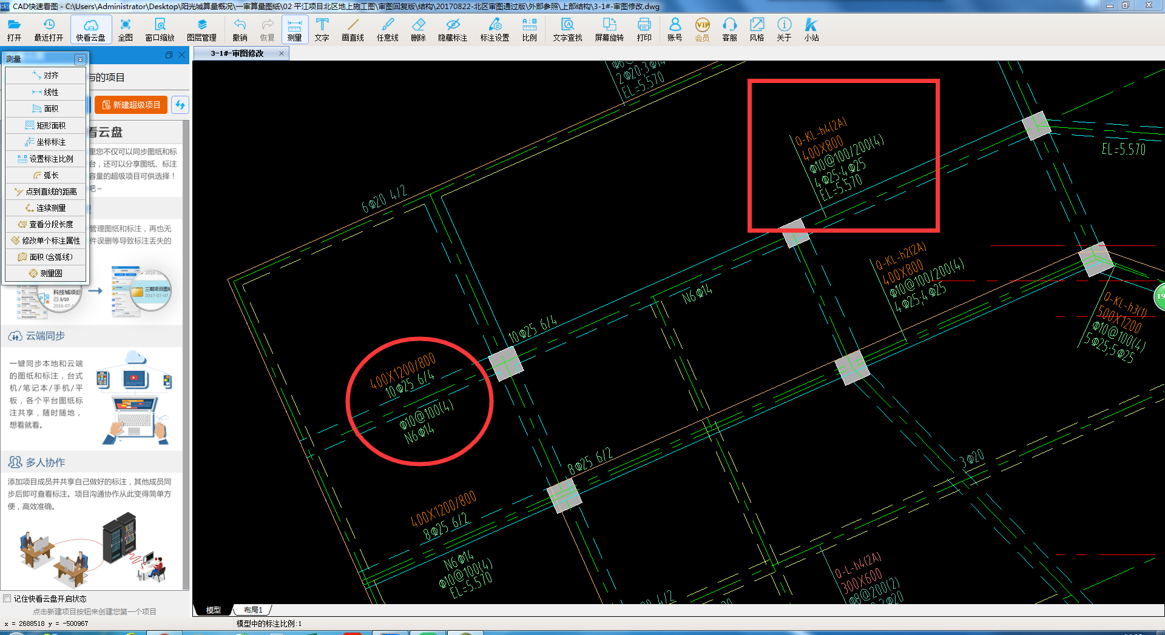Viewport: 1165px width, 635px height.
Task: Print the drawing with 打印
Action: point(644,29)
